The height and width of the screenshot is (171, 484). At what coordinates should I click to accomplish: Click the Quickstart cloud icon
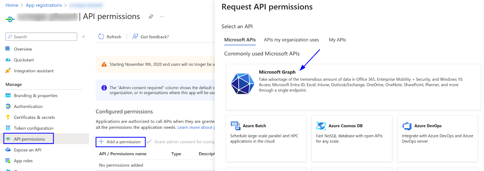click(8, 60)
